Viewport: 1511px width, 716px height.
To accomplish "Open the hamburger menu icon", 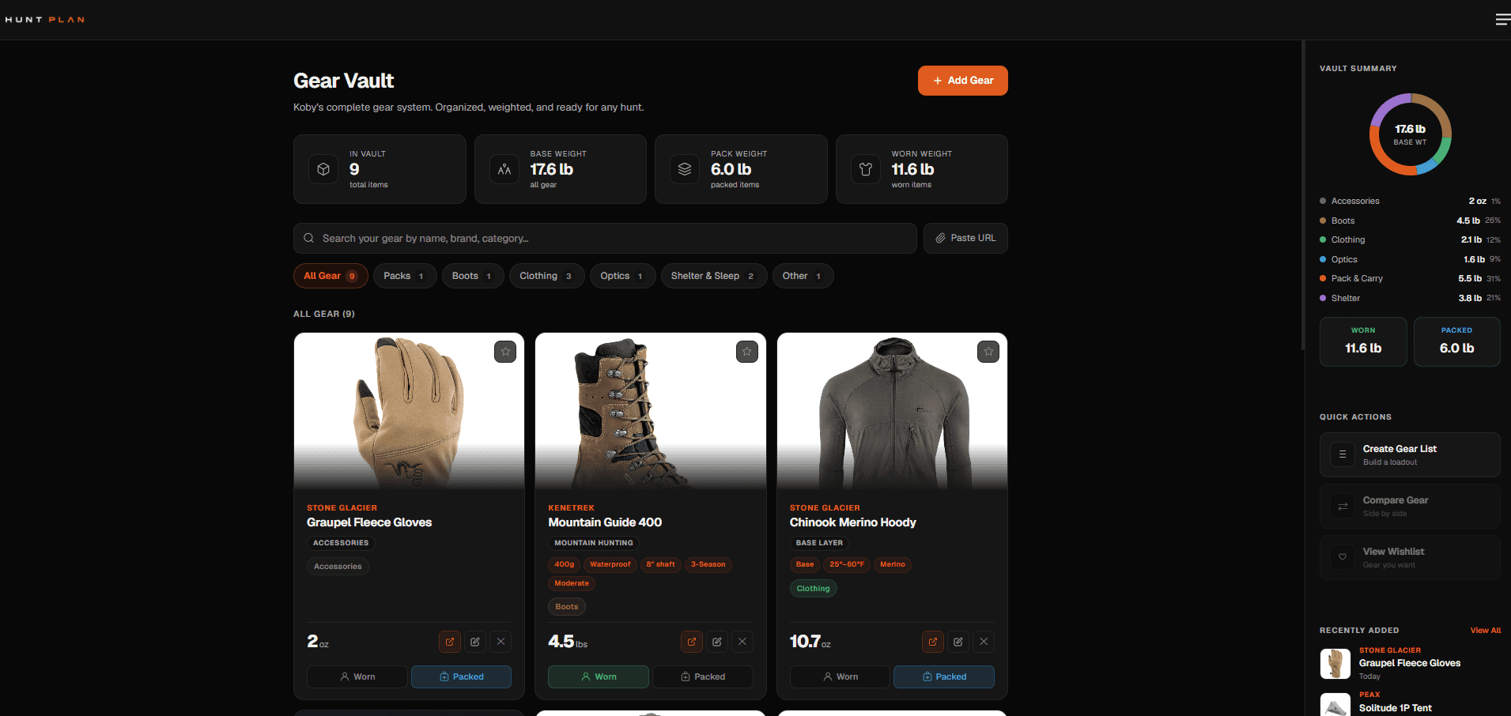I will point(1502,20).
